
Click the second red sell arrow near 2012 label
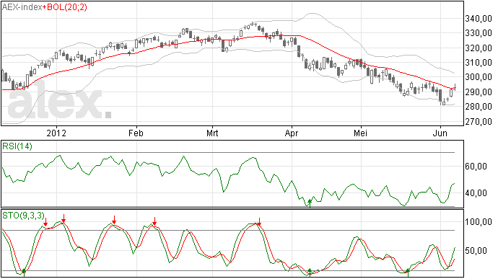[x=64, y=218]
